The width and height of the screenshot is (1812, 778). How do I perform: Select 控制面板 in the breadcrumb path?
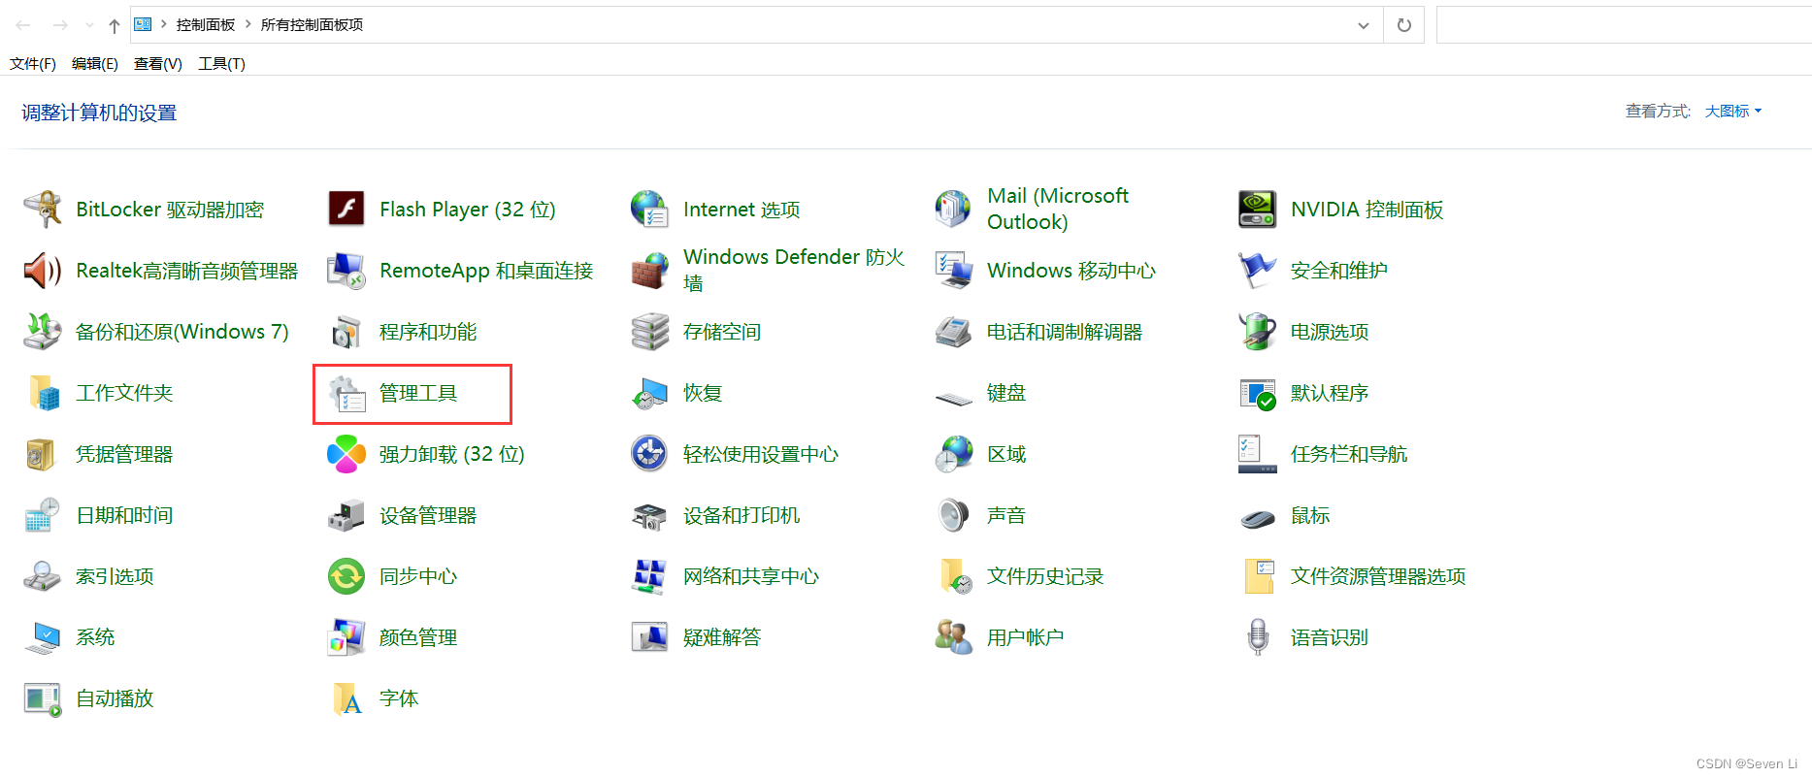coord(206,24)
